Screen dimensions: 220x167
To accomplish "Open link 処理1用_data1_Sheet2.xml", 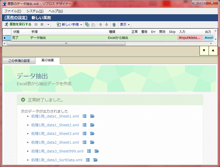I will click(55, 125).
